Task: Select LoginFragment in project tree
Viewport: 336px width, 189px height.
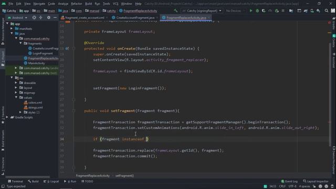Action: (40, 53)
